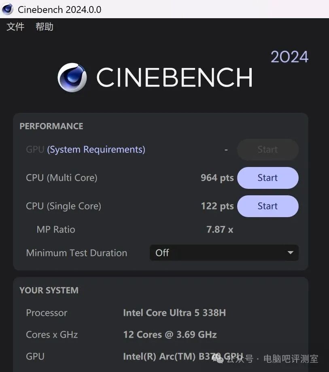Click the Cinebench cube icon in title bar
Image resolution: width=329 pixels, height=372 pixels.
tap(7, 9)
